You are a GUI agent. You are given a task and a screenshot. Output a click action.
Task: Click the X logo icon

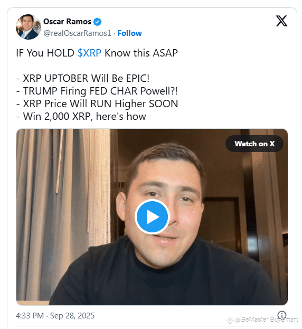tap(281, 21)
